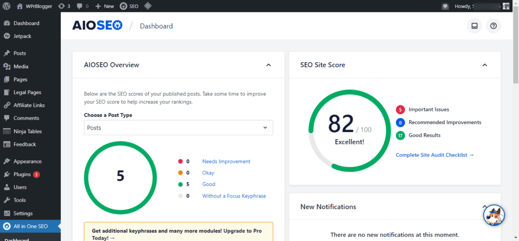Click the WordPress logo icon
519x241 pixels.
click(x=6, y=6)
